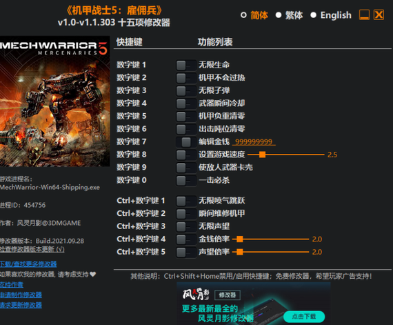Minimize the trainer with orange minimize icon
Image resolution: width=393 pixels, height=325 pixels.
pyautogui.click(x=364, y=14)
